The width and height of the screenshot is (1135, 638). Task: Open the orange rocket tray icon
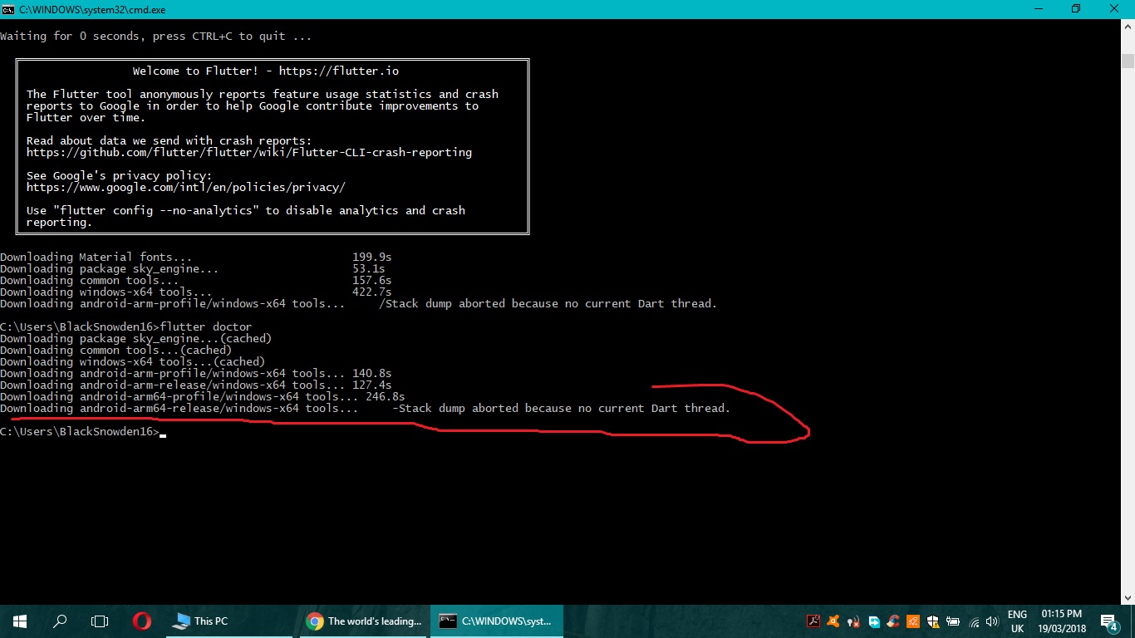pyautogui.click(x=913, y=621)
